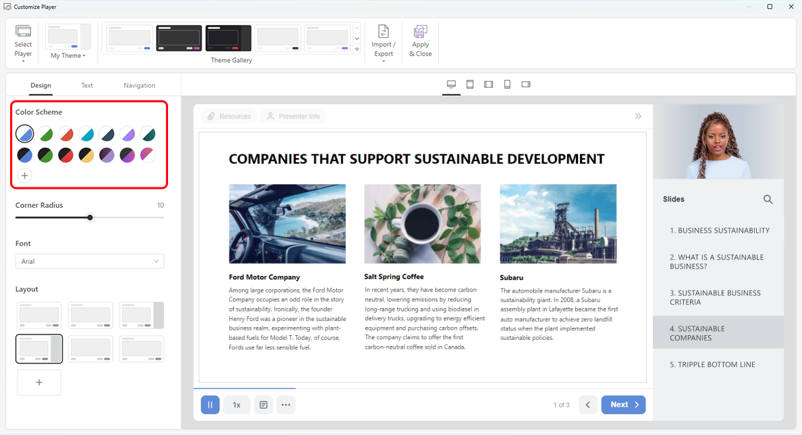Go to slide 5 Tripple Bottom Line
The height and width of the screenshot is (435, 802).
pyautogui.click(x=712, y=365)
